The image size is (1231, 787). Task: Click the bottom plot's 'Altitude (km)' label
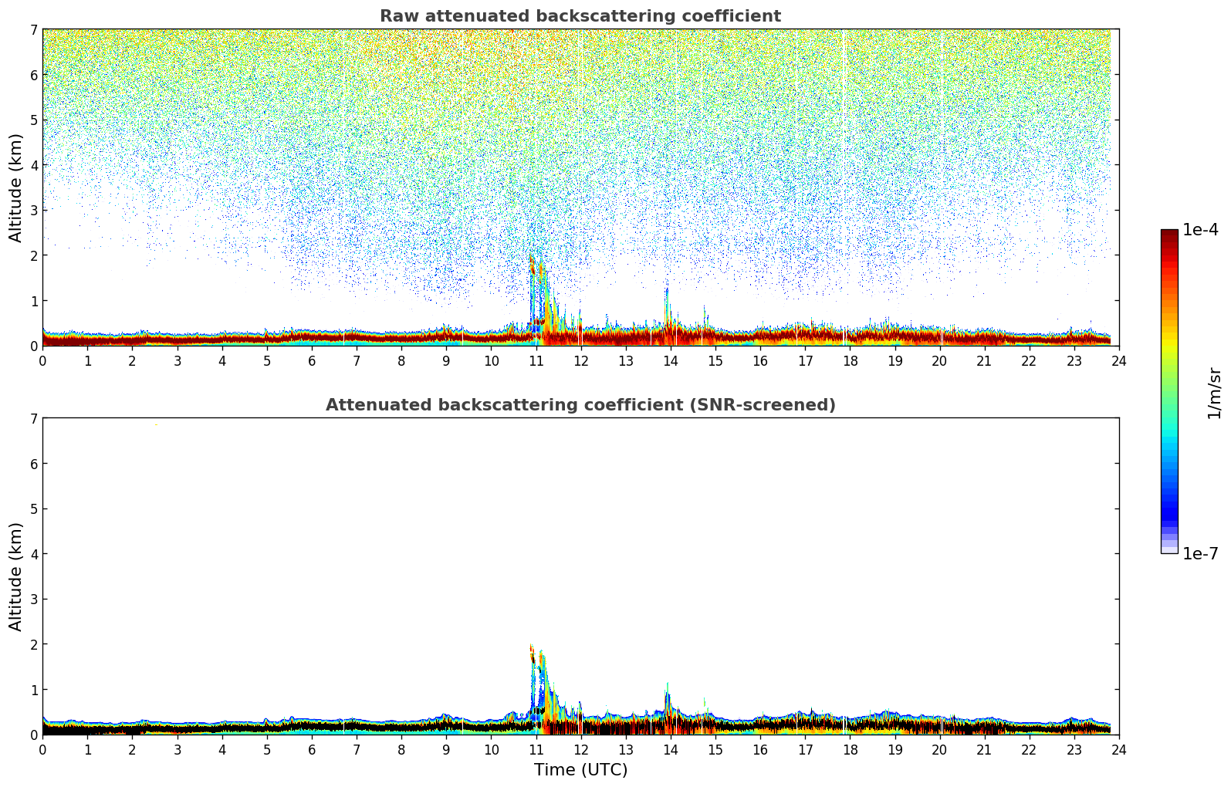pos(16,576)
